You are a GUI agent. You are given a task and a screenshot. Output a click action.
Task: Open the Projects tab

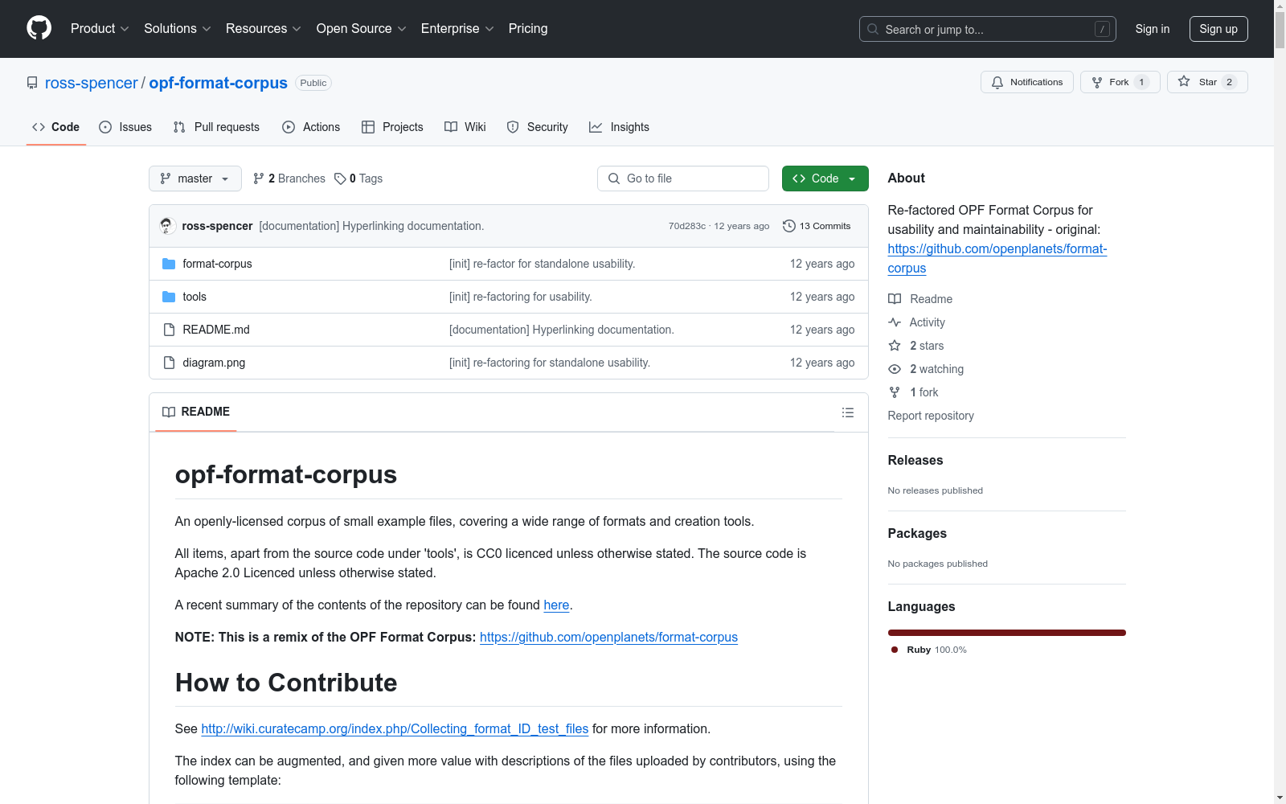pyautogui.click(x=392, y=127)
